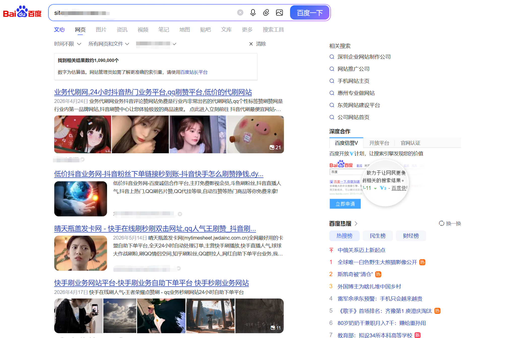Select the 热搜榜 tab
The width and height of the screenshot is (506, 338).
pos(344,236)
